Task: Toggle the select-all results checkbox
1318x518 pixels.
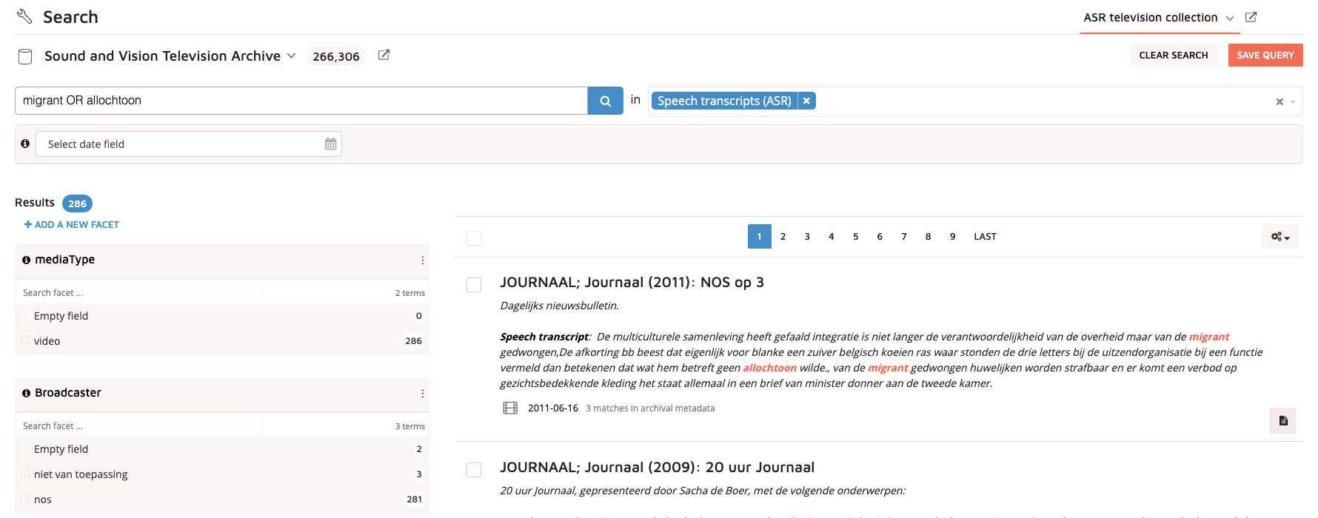Action: (474, 238)
